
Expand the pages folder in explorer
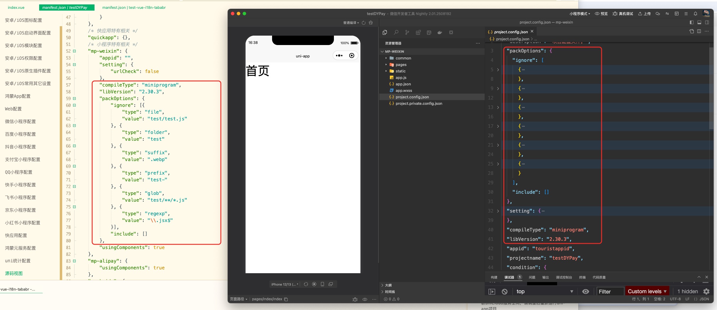pyautogui.click(x=401, y=65)
